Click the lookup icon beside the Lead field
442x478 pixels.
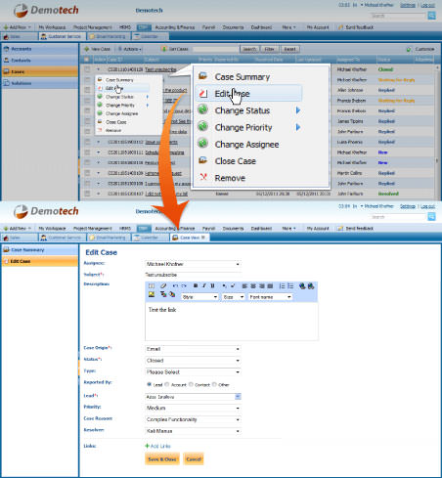point(238,397)
